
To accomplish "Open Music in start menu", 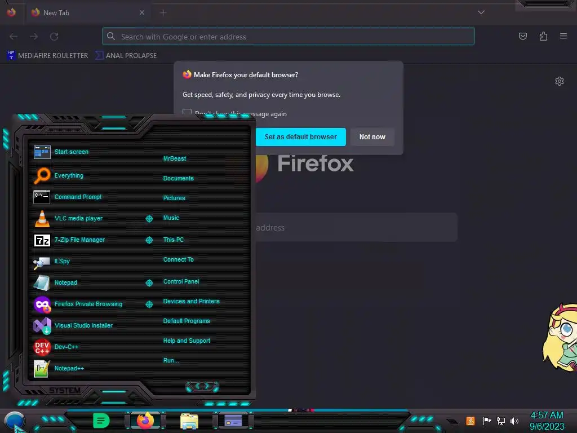I will 171,218.
